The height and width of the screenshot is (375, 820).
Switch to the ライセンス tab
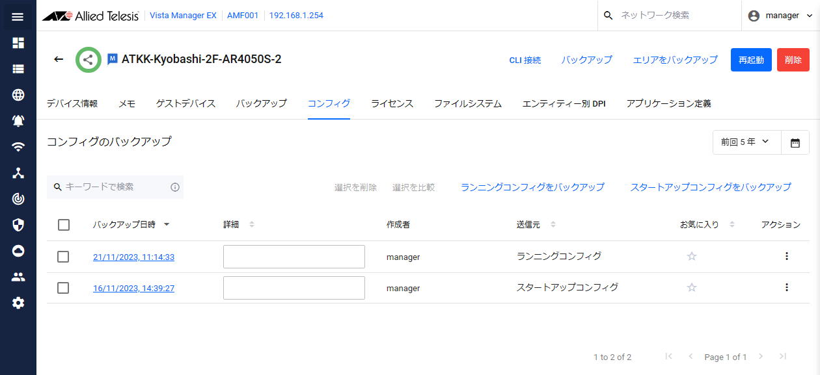(392, 103)
